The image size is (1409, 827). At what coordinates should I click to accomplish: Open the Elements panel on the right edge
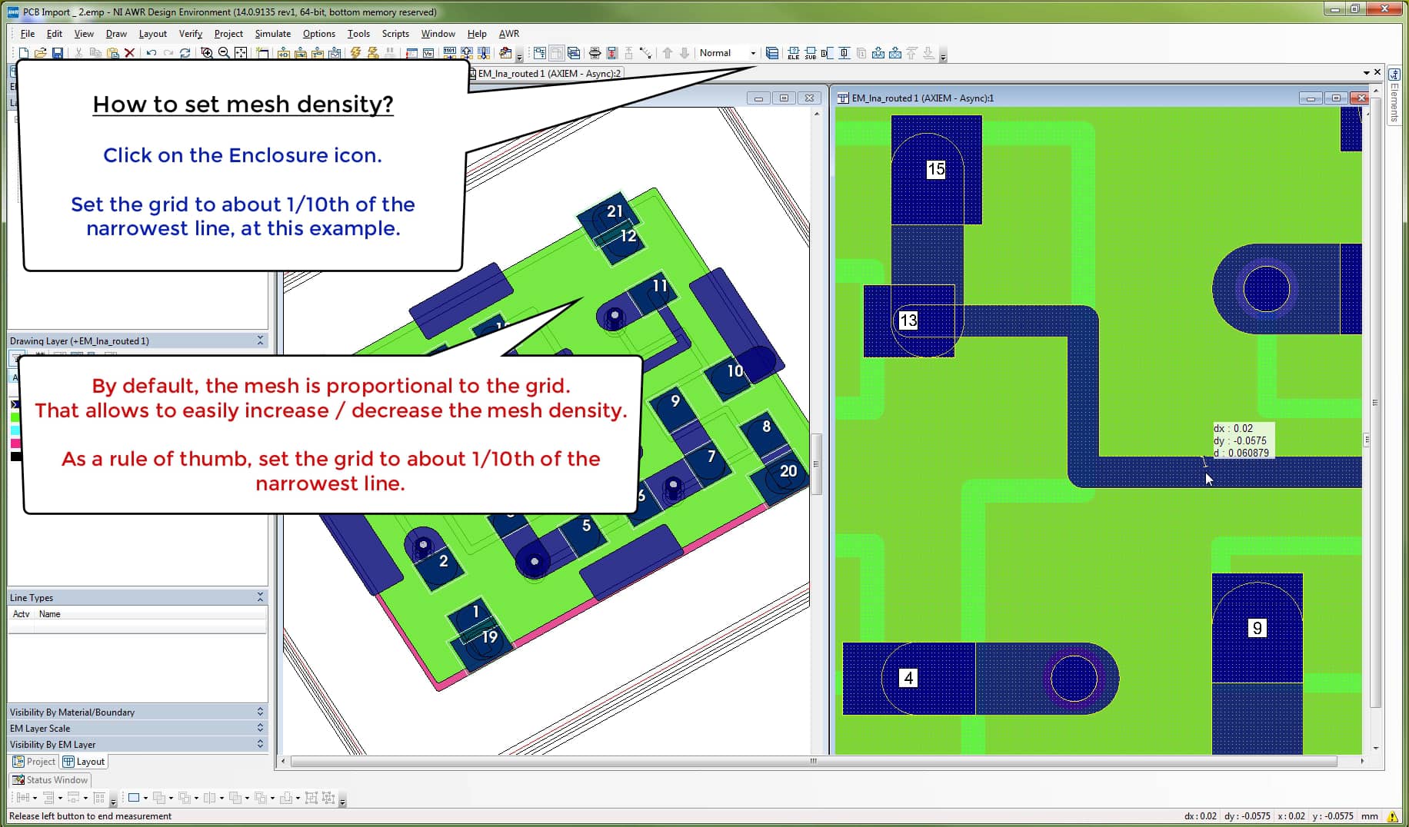tap(1394, 104)
